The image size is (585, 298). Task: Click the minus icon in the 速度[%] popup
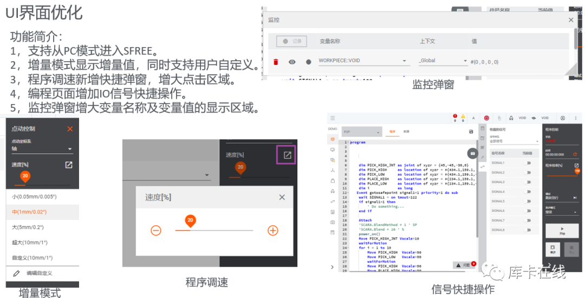[x=156, y=230]
